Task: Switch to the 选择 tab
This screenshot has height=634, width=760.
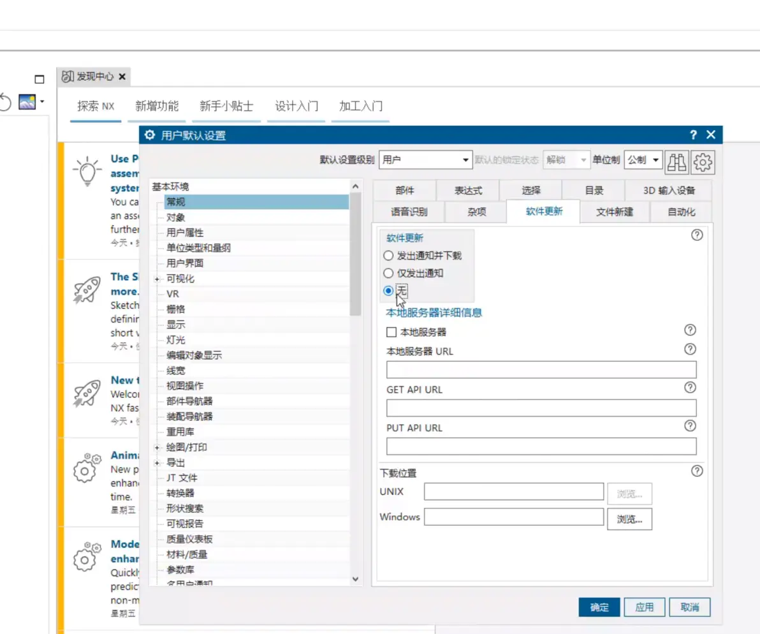Action: point(530,191)
